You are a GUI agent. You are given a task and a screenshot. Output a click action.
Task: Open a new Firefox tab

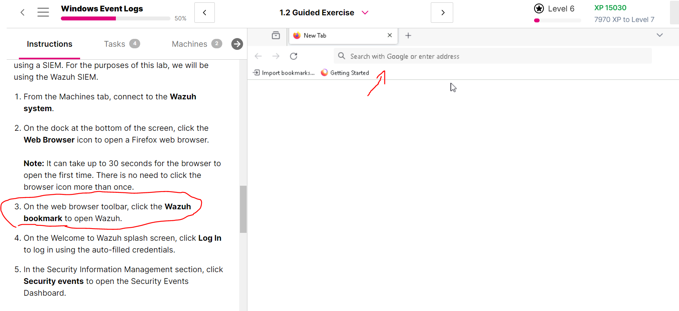click(x=408, y=35)
